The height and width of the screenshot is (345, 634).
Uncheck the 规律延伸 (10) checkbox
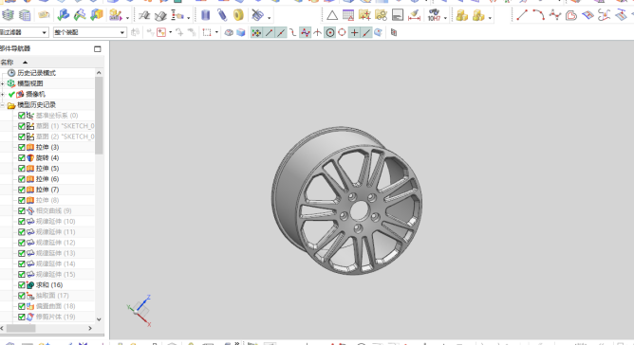click(x=22, y=222)
